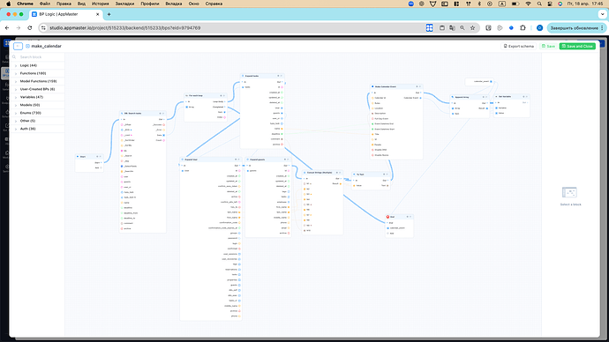Click the Save and Close button
Screen dimensions: 609x342
577,46
